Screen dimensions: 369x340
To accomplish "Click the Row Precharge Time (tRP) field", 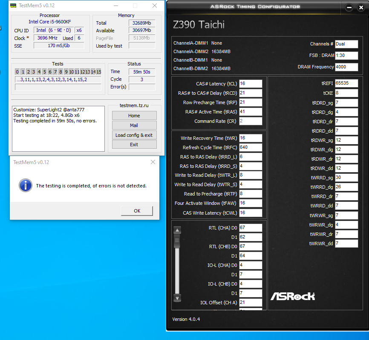I will click(251, 102).
